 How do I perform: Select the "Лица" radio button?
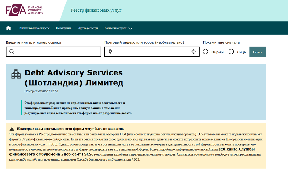pos(231,52)
